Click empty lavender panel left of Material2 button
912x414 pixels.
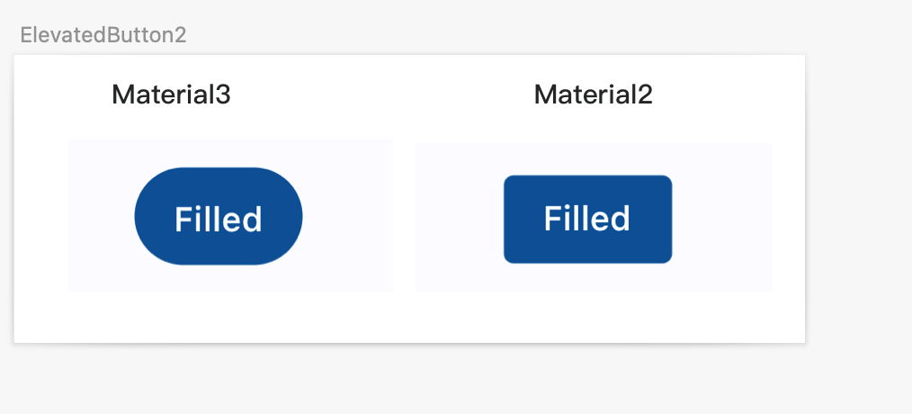click(459, 218)
